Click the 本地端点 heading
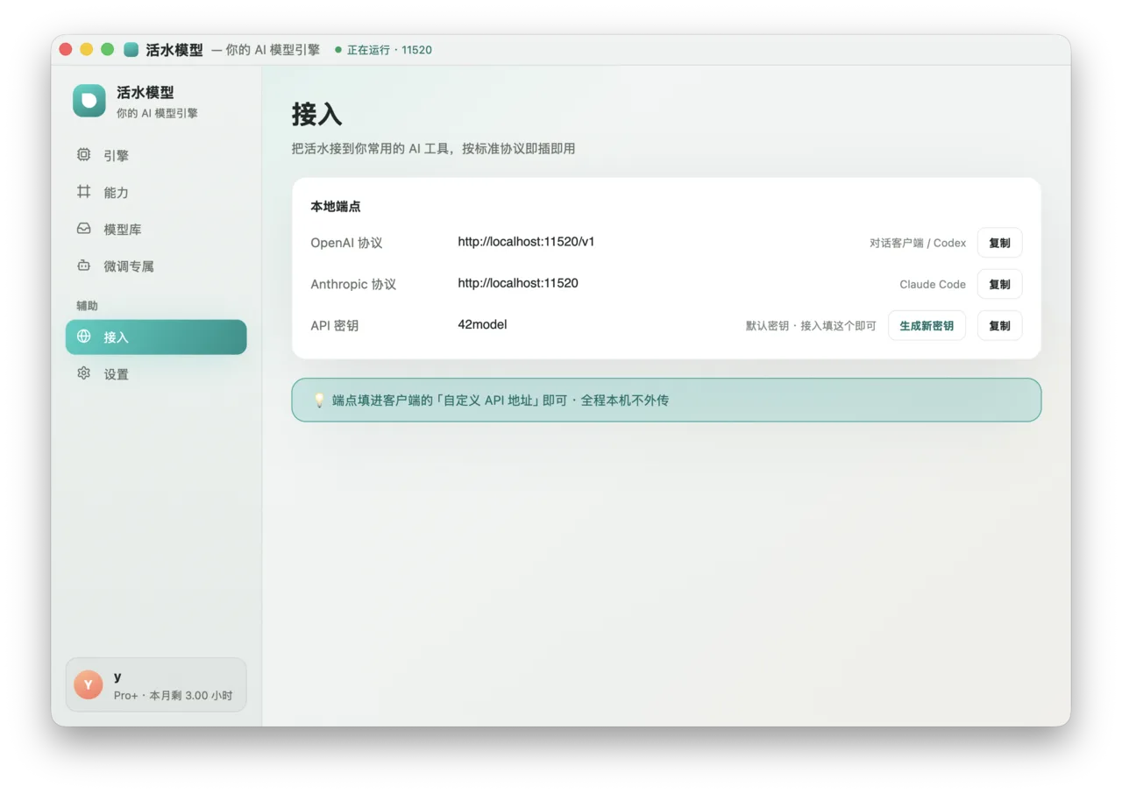This screenshot has height=794, width=1122. (336, 207)
